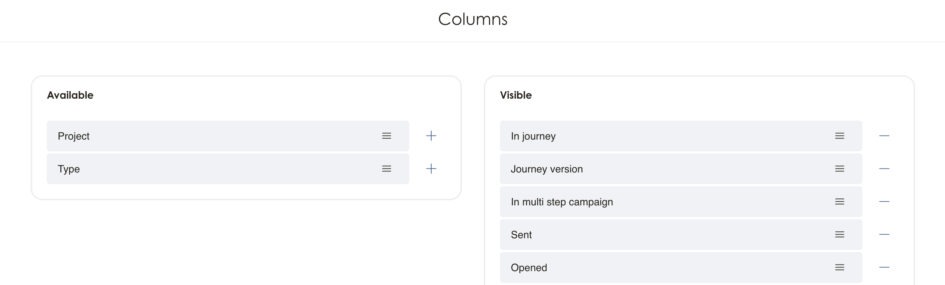945x285 pixels.
Task: Remove In multi step campaign column
Action: [x=884, y=202]
